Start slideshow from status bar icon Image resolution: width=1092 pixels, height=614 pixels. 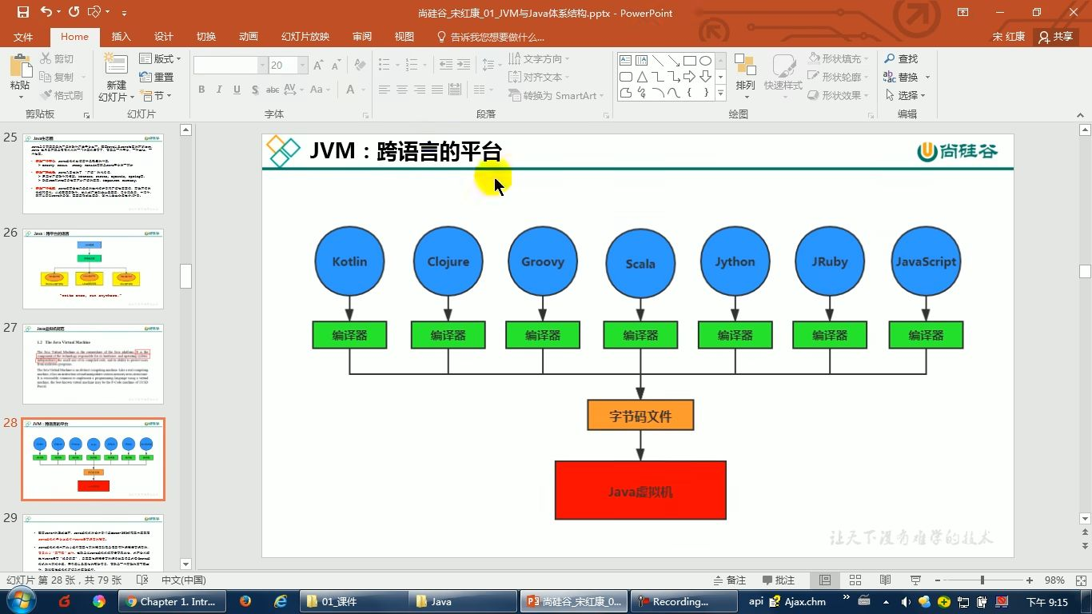[x=915, y=580]
